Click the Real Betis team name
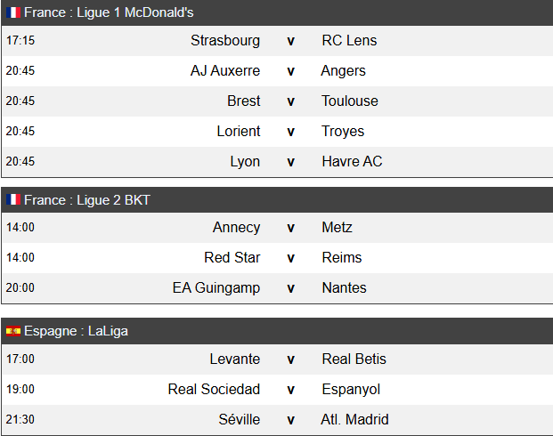The height and width of the screenshot is (436, 553). point(354,359)
